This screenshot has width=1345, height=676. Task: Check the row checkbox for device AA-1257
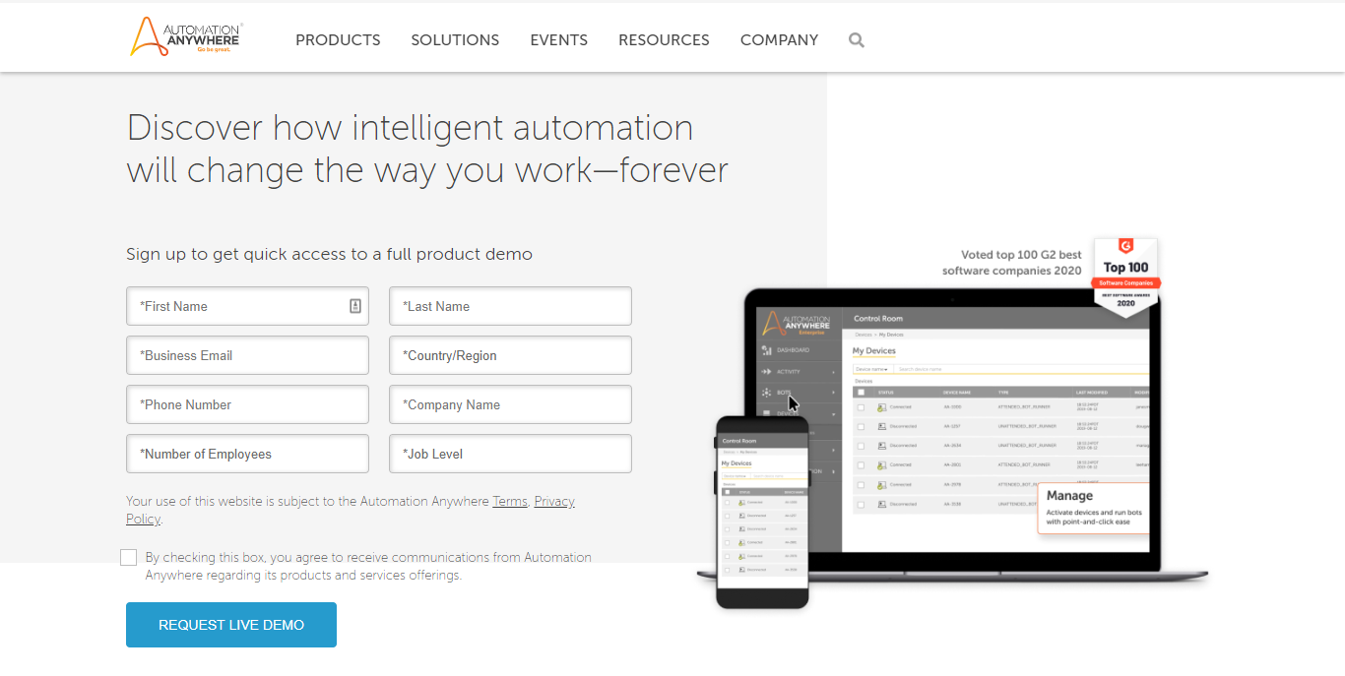pyautogui.click(x=861, y=426)
